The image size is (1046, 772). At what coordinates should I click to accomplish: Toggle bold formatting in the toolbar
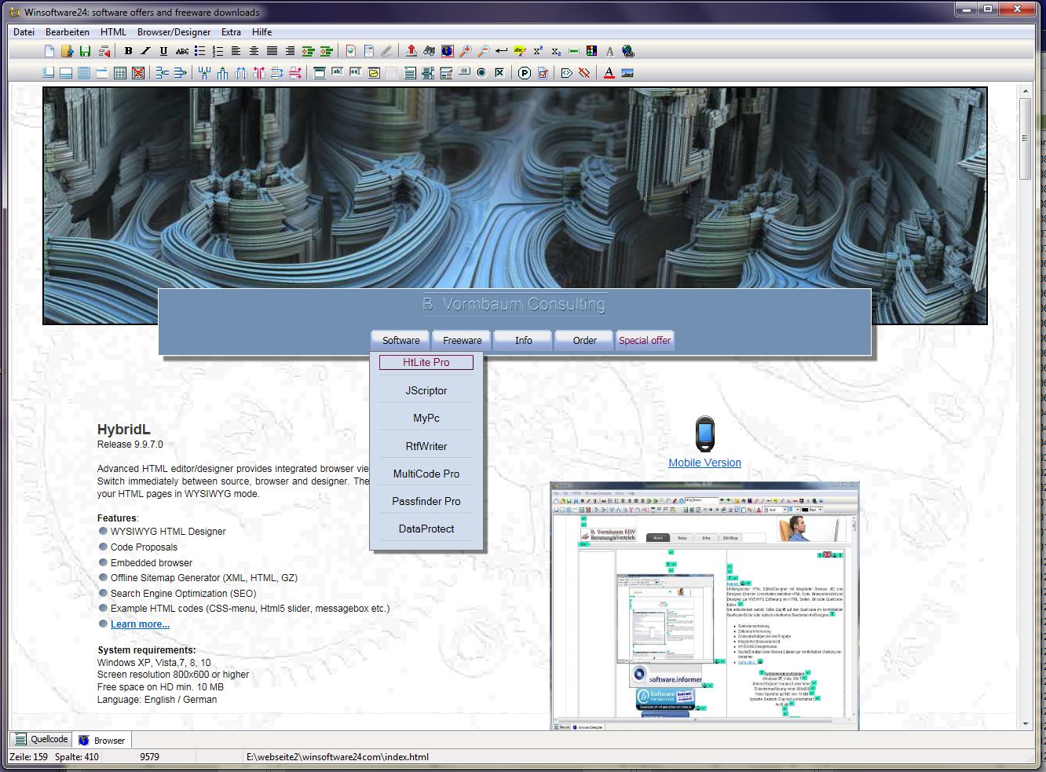point(128,51)
